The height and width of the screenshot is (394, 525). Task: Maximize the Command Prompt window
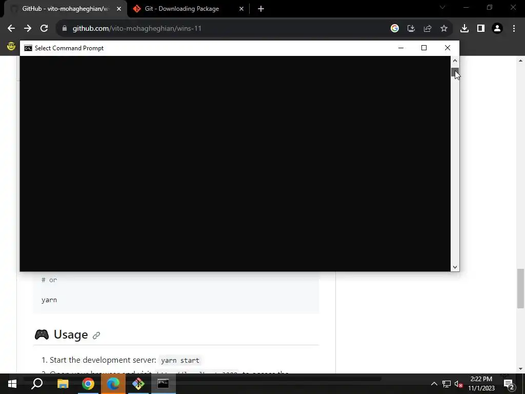click(x=424, y=48)
